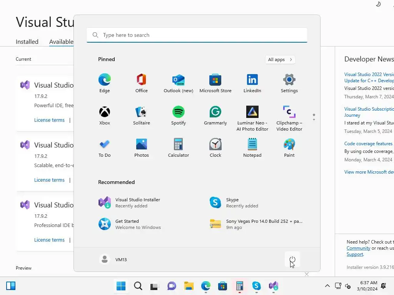Open taskbar Search

tap(138, 286)
